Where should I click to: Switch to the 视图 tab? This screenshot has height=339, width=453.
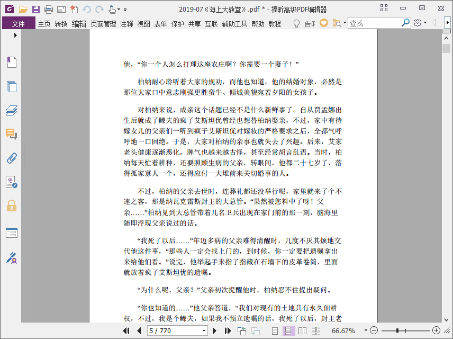[143, 24]
